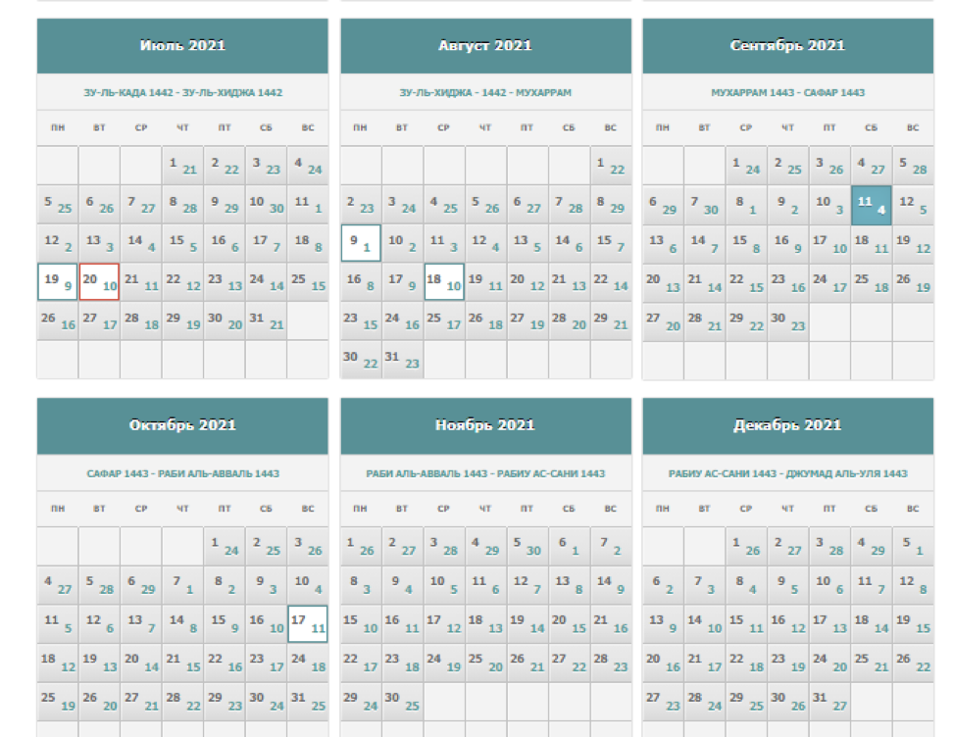Screen dimensions: 953x737
Task: Click the highlighted September 11 cell
Action: tap(871, 206)
